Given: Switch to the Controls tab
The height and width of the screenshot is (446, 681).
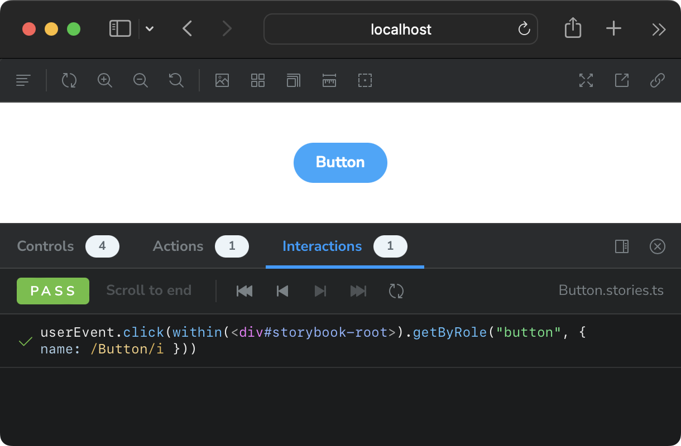Looking at the screenshot, I should click(45, 246).
